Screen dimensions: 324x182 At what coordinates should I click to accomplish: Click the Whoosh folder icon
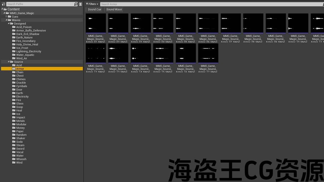coord(14,159)
